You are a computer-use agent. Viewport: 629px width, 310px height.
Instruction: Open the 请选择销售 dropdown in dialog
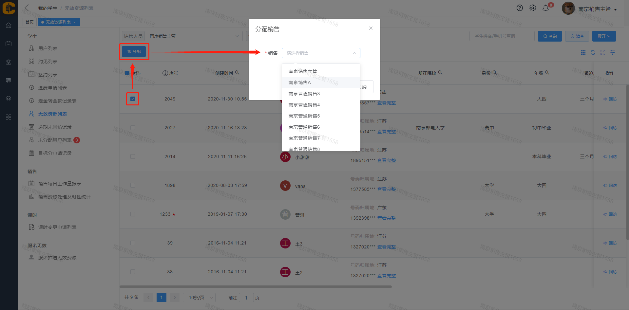[x=321, y=53]
